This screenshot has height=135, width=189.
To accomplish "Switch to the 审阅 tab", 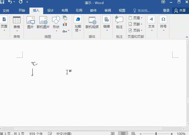I will (x=108, y=11).
